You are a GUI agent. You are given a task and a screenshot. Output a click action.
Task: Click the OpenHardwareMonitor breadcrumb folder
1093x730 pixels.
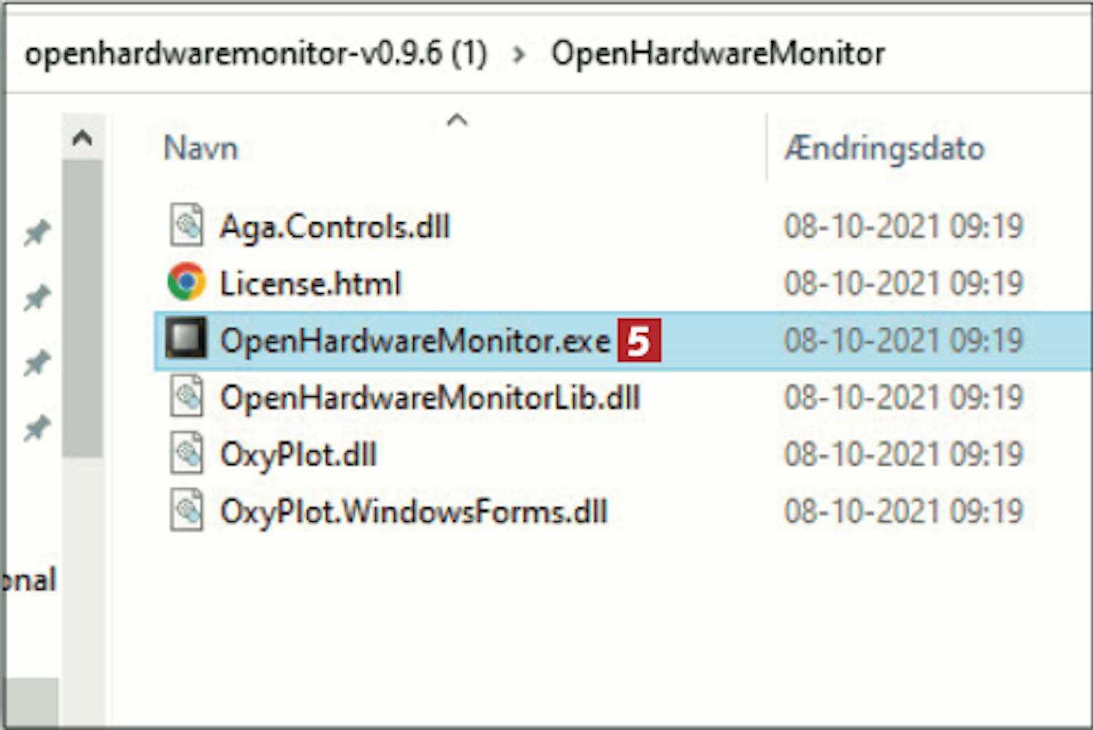click(718, 54)
